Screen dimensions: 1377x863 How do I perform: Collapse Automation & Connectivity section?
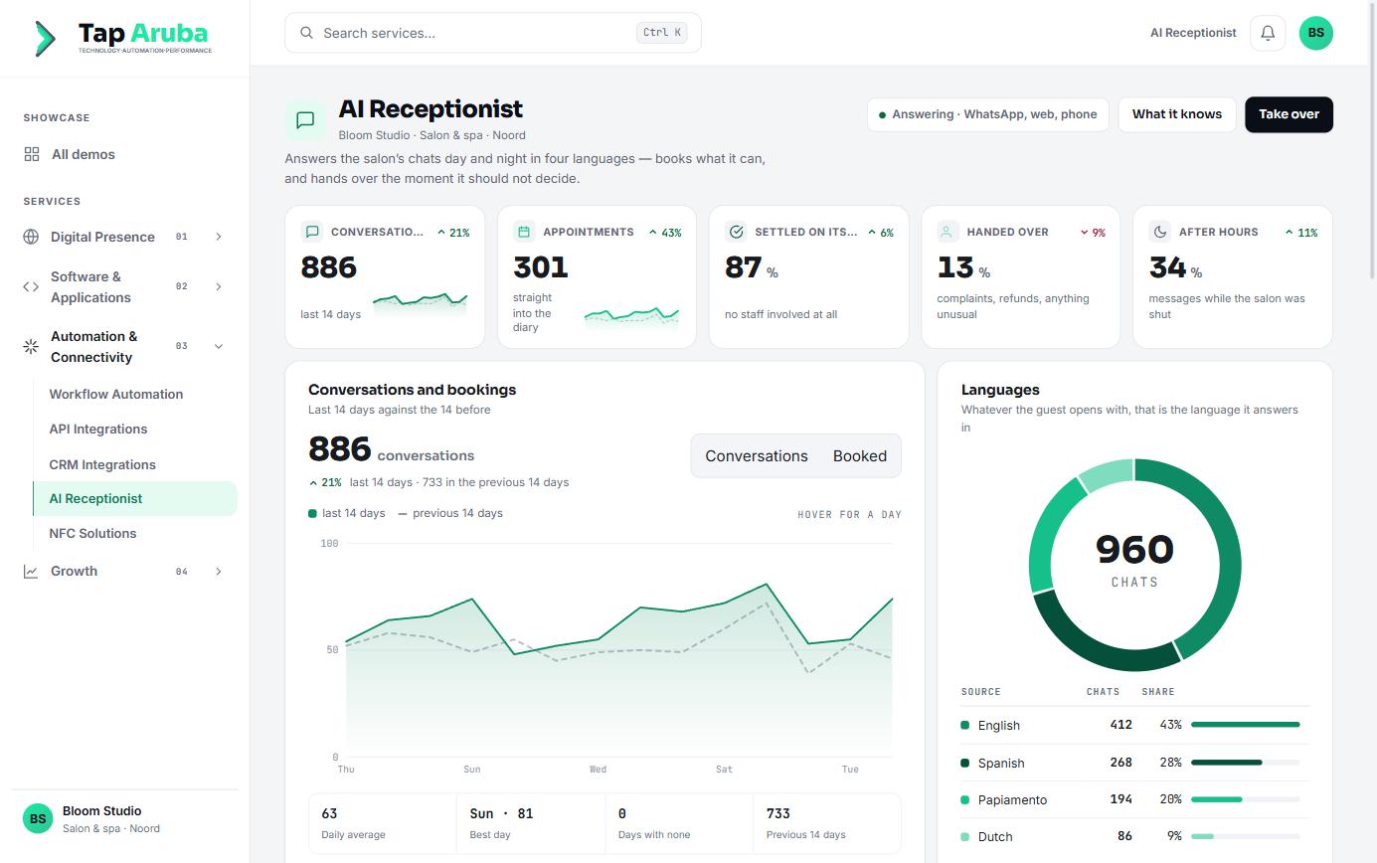click(x=219, y=346)
